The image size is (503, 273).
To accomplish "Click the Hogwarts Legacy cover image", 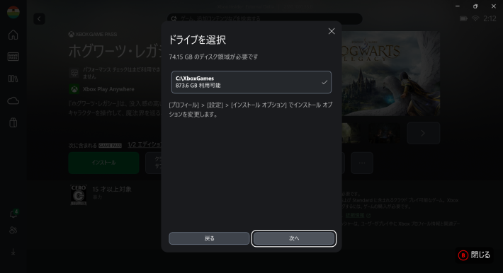I will click(x=391, y=74).
